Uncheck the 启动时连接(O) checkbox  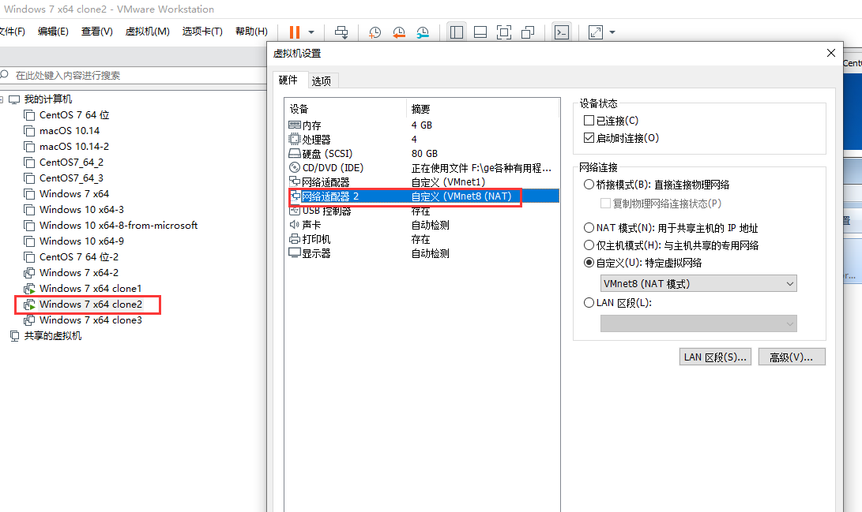pos(589,138)
